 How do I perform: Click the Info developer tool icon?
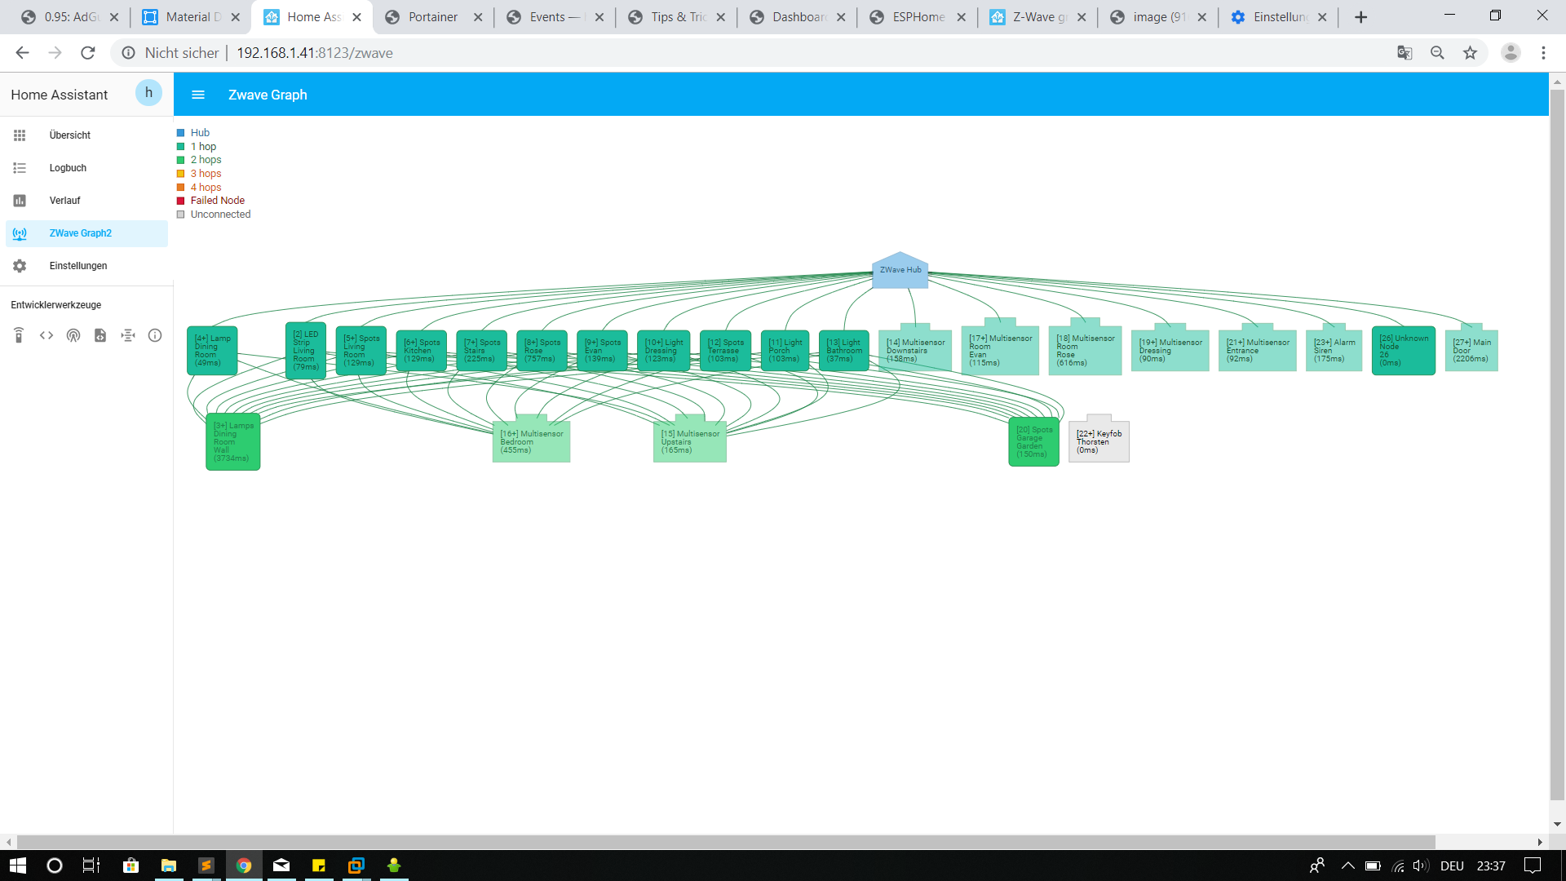(155, 335)
